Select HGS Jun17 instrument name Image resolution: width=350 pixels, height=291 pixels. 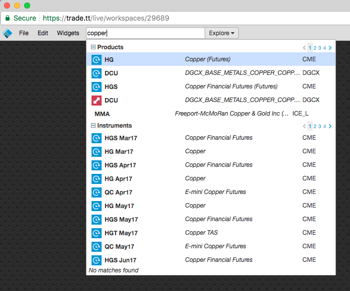click(x=120, y=260)
